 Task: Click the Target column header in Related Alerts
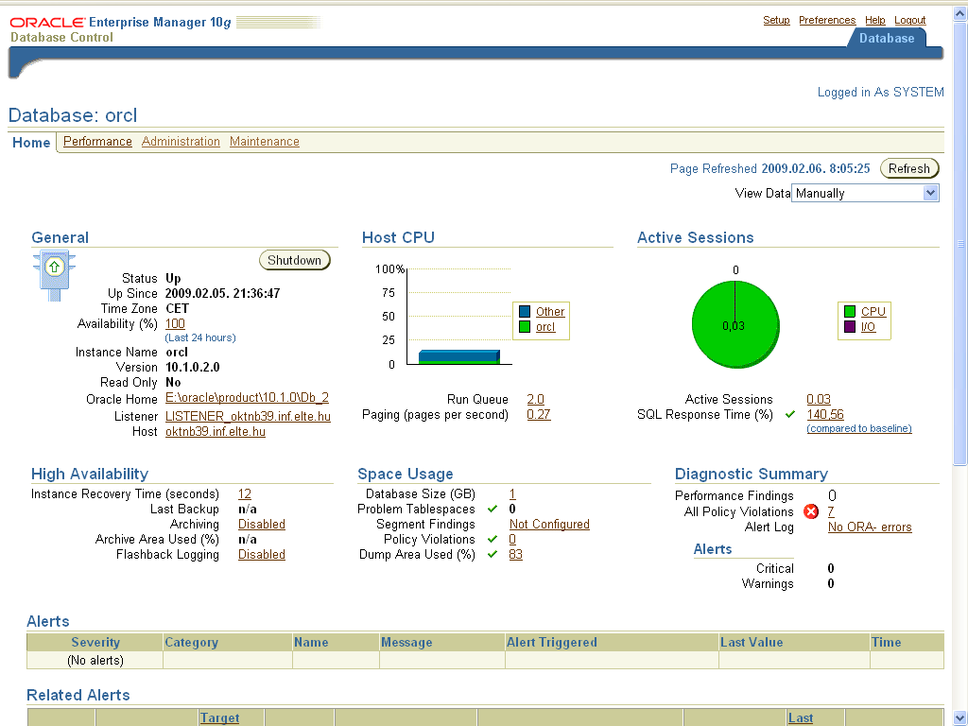point(219,718)
